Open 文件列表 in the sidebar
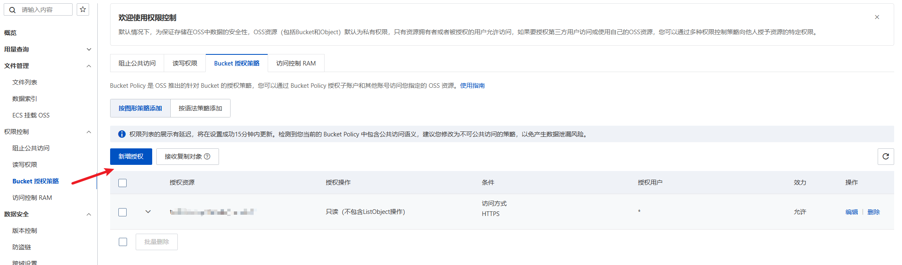 [x=25, y=82]
